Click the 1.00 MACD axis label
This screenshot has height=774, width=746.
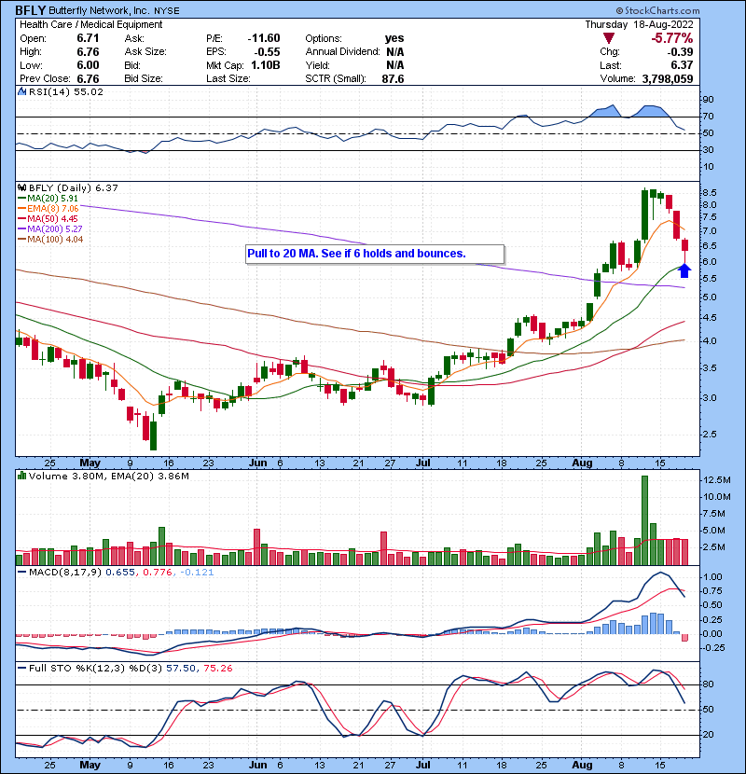(712, 577)
